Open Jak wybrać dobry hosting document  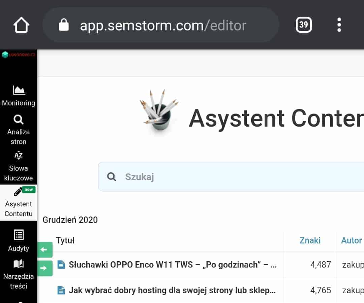point(172,290)
